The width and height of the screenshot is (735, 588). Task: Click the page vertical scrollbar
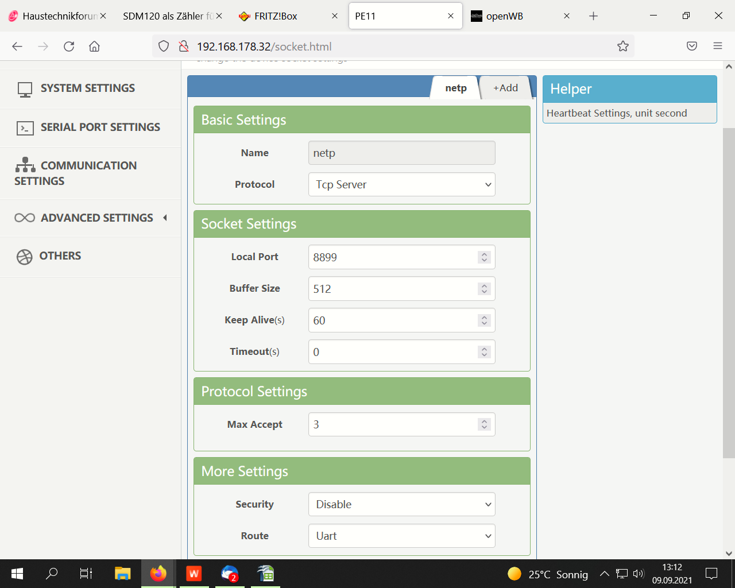[729, 293]
